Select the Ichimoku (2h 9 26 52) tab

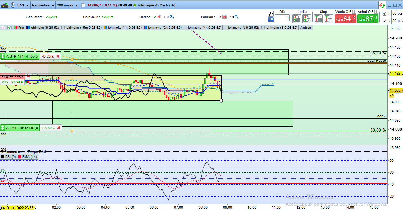[x=163, y=28]
